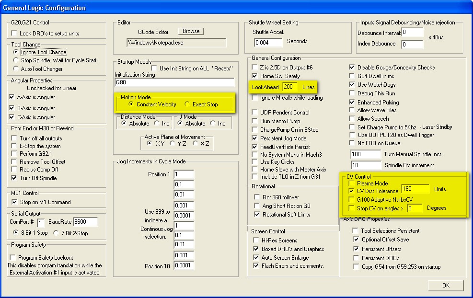The image size is (473, 298).
Task: Select Exact Stop motion mode
Action: click(x=187, y=104)
